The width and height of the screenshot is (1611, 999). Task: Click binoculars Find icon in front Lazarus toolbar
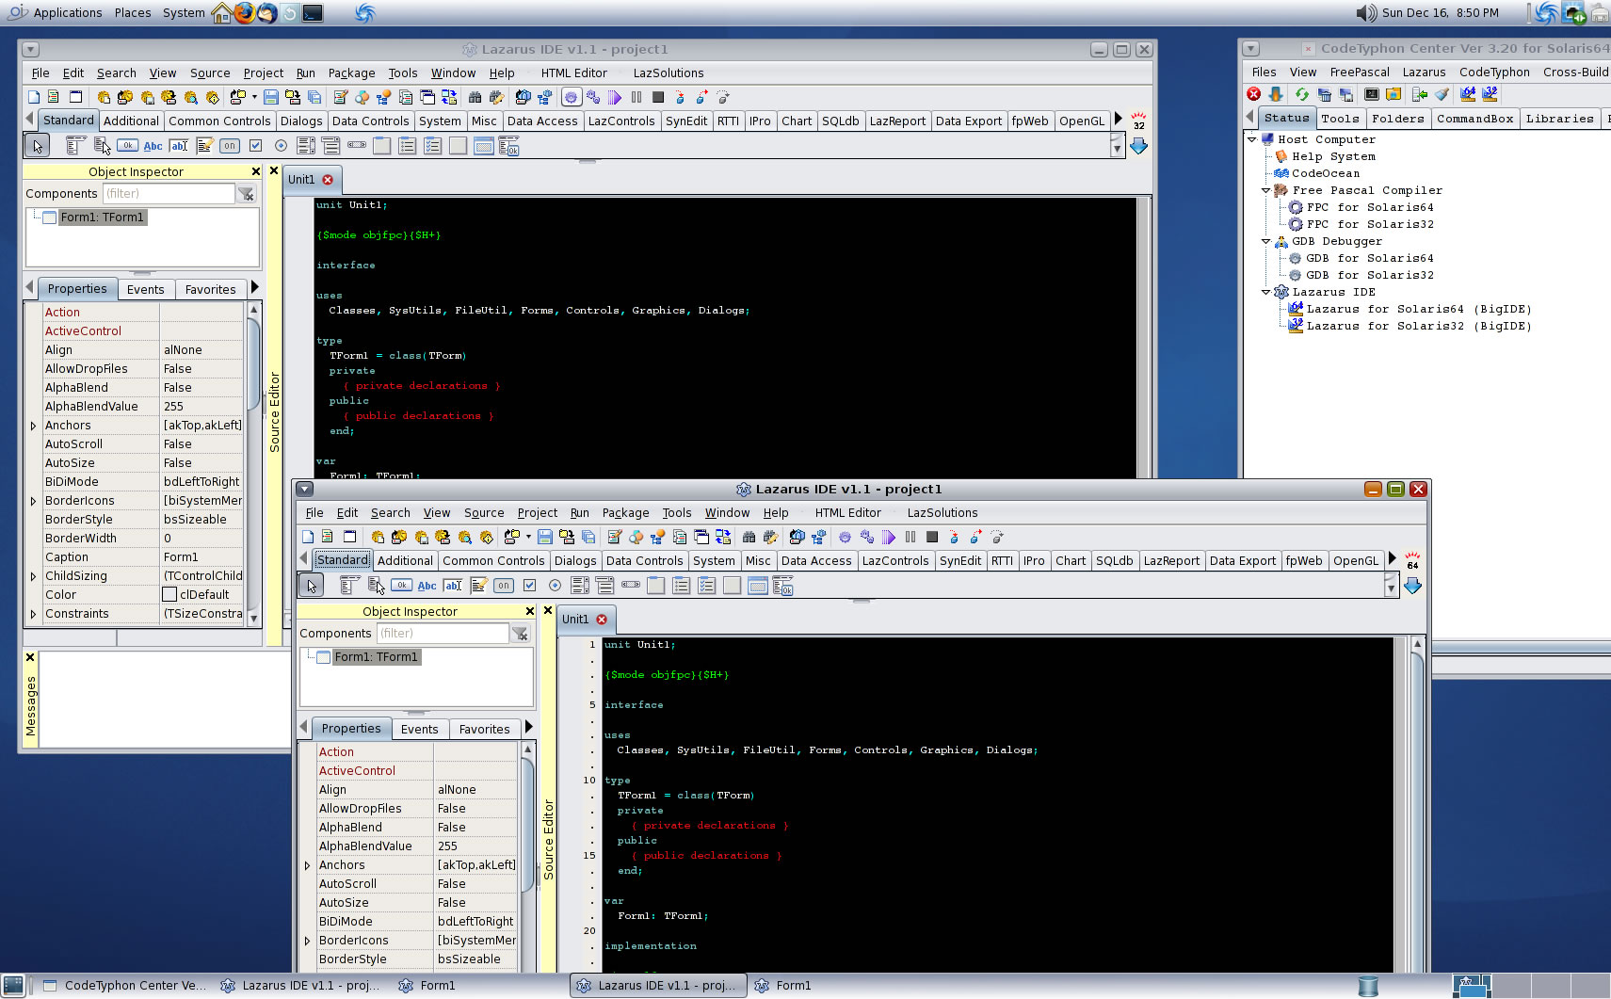coord(749,537)
